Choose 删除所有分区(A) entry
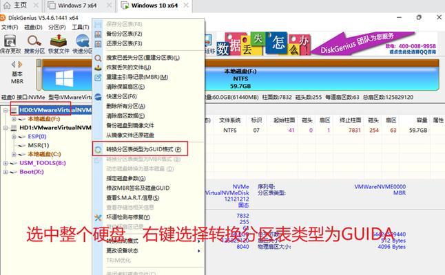This screenshot has height=275, width=445. [126, 107]
